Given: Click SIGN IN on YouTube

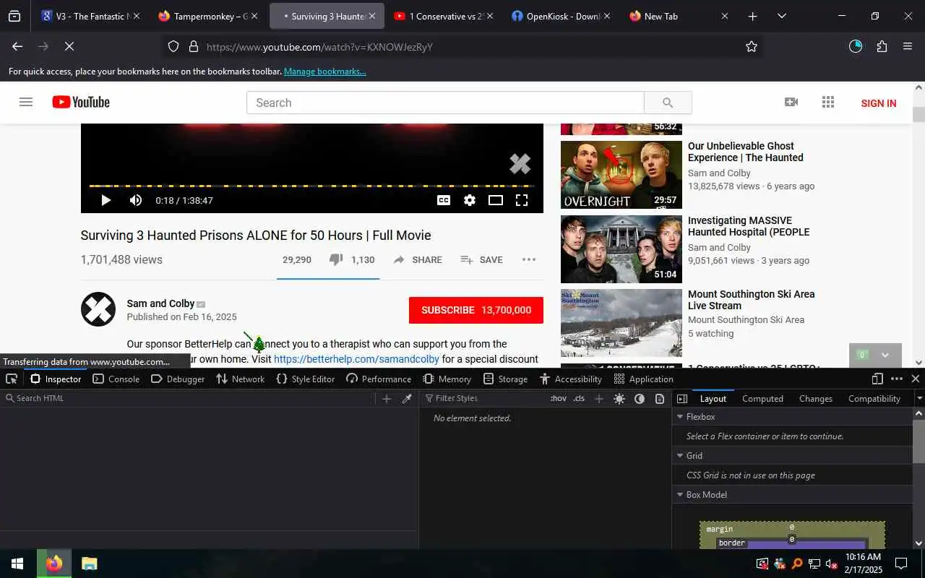Looking at the screenshot, I should pos(879,103).
